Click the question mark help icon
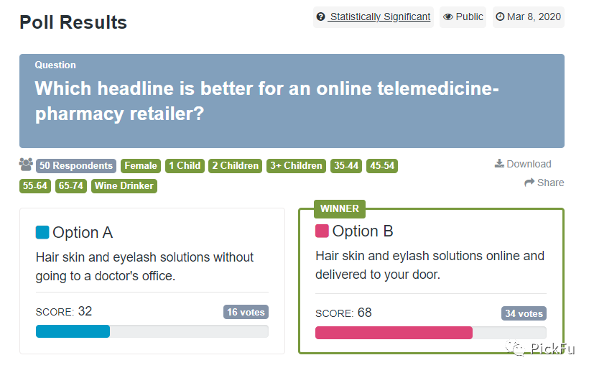The image size is (594, 373). [321, 17]
